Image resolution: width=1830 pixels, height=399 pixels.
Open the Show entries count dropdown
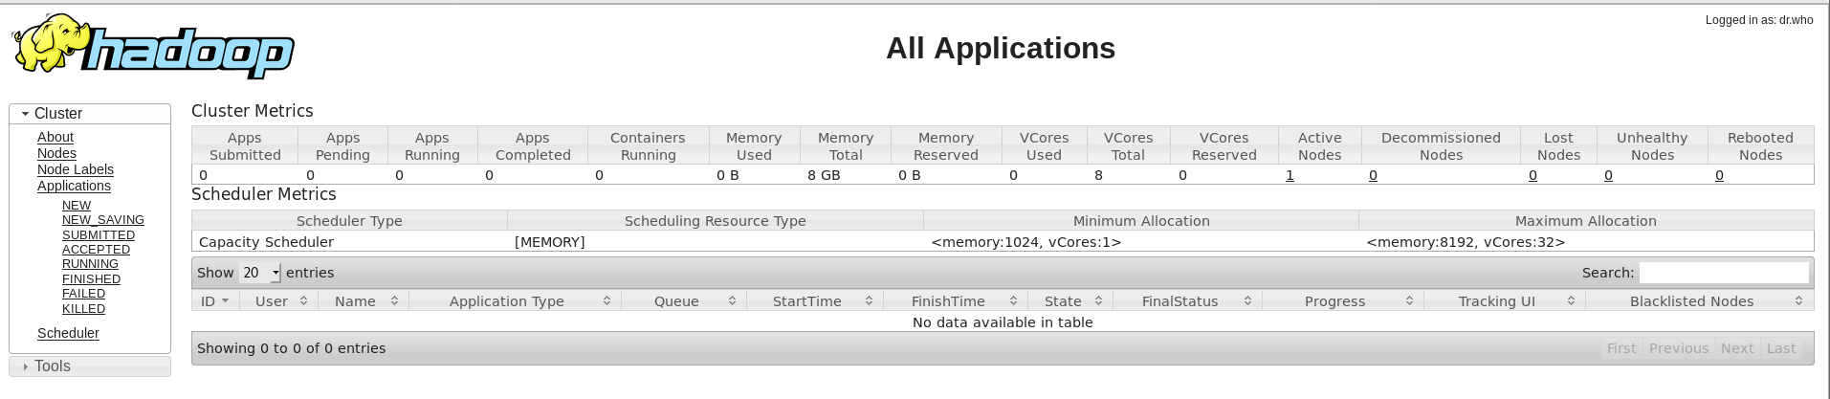[260, 273]
